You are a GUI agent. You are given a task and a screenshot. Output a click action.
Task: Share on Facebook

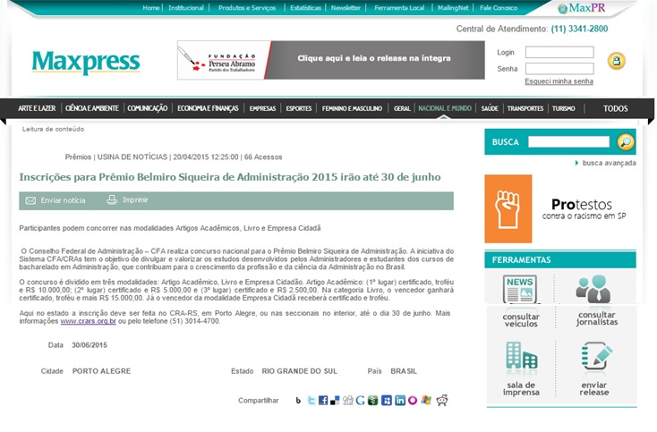click(x=323, y=400)
